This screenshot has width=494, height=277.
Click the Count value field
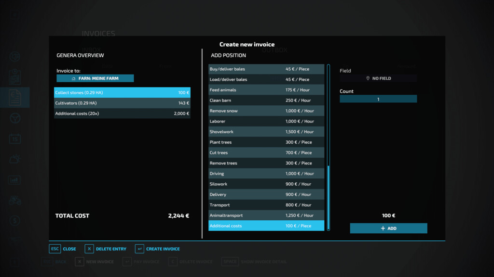point(378,99)
